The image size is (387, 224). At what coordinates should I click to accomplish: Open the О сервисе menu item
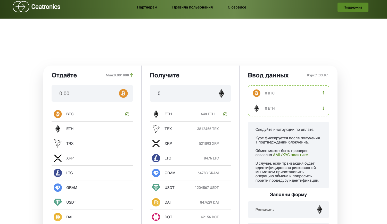tap(237, 7)
